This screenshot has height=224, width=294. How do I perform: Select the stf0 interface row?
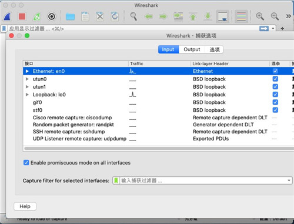pyautogui.click(x=158, y=110)
